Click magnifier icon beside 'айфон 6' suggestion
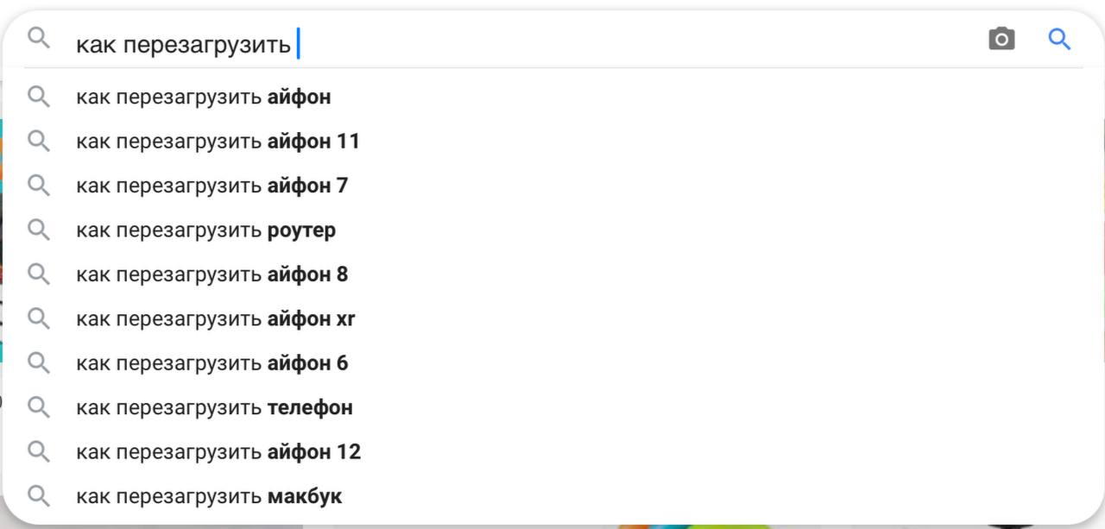Screen dimensions: 1105x529 (x=39, y=362)
